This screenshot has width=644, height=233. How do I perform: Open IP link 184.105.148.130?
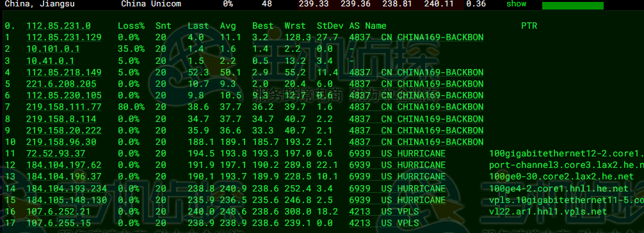(67, 200)
